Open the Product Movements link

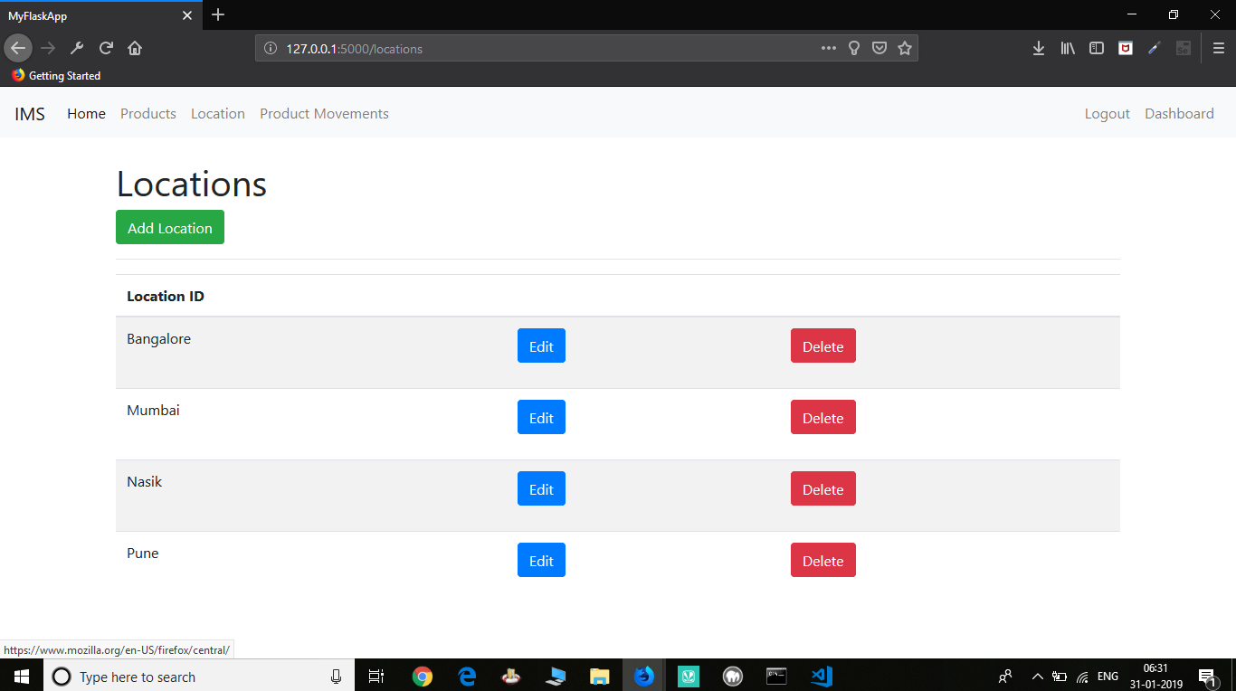coord(324,113)
